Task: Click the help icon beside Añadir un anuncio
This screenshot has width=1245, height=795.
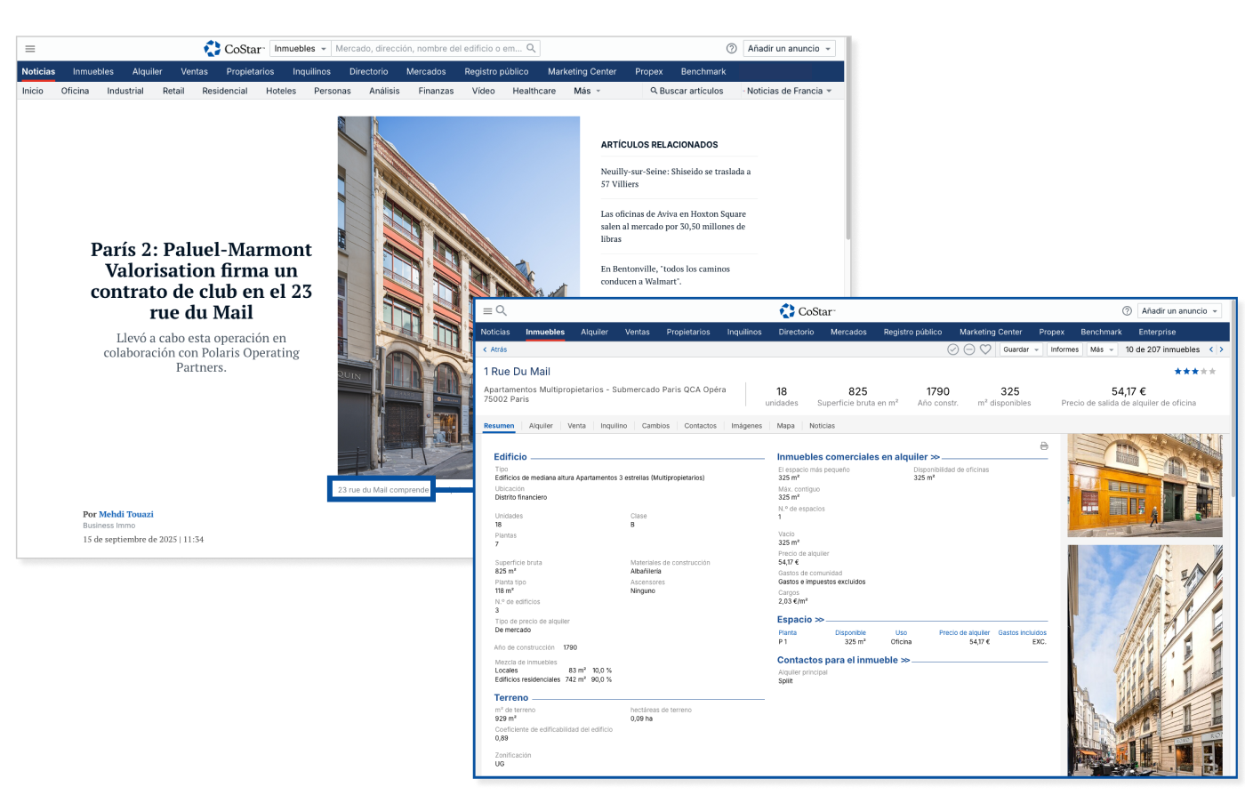Action: [731, 49]
